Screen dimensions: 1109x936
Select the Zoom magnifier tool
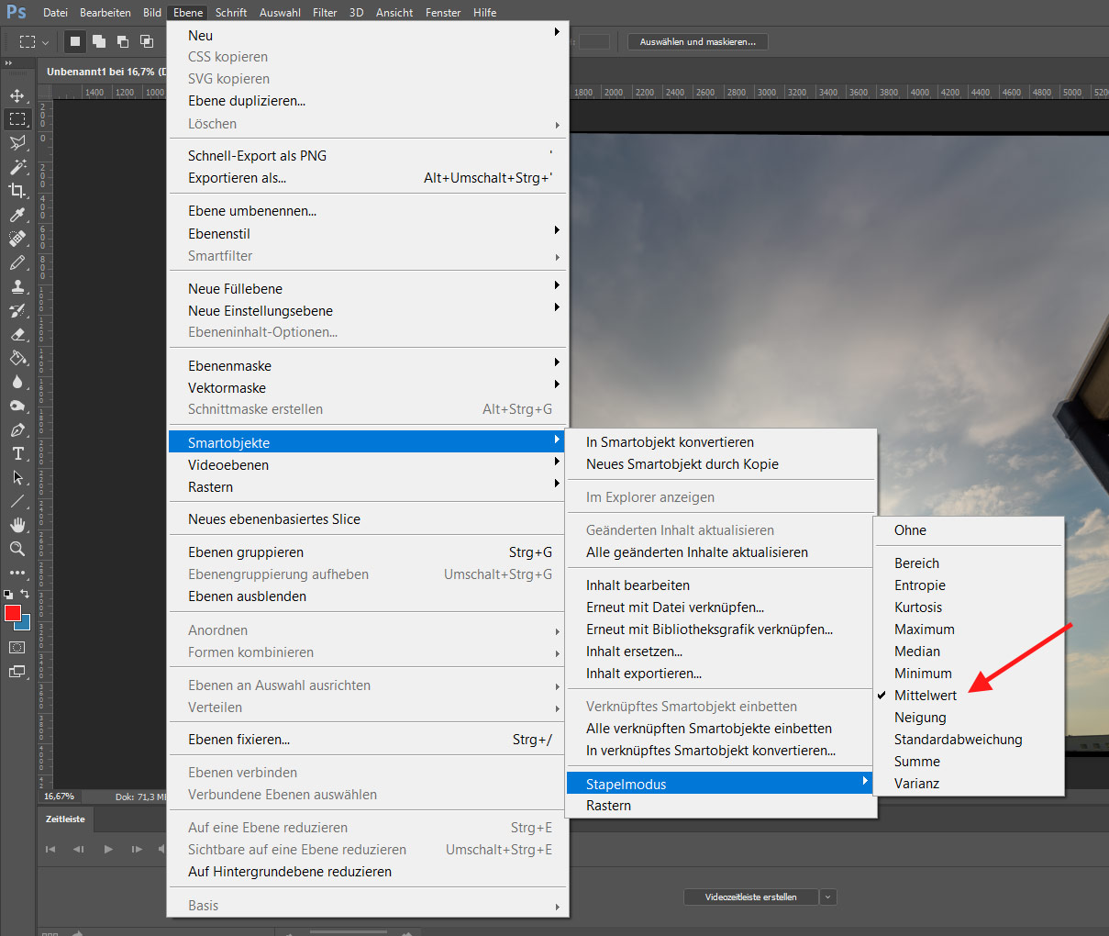coord(17,549)
